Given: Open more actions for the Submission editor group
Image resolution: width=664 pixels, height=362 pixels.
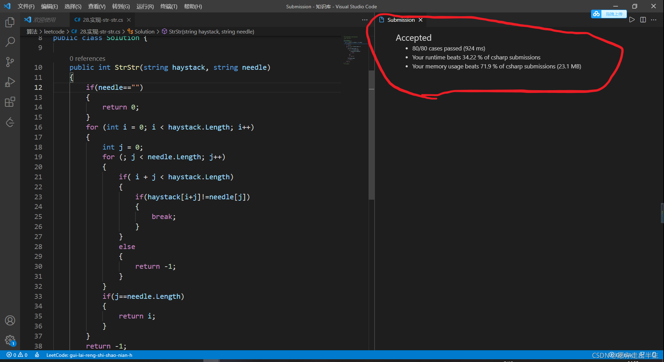Looking at the screenshot, I should click(x=654, y=20).
